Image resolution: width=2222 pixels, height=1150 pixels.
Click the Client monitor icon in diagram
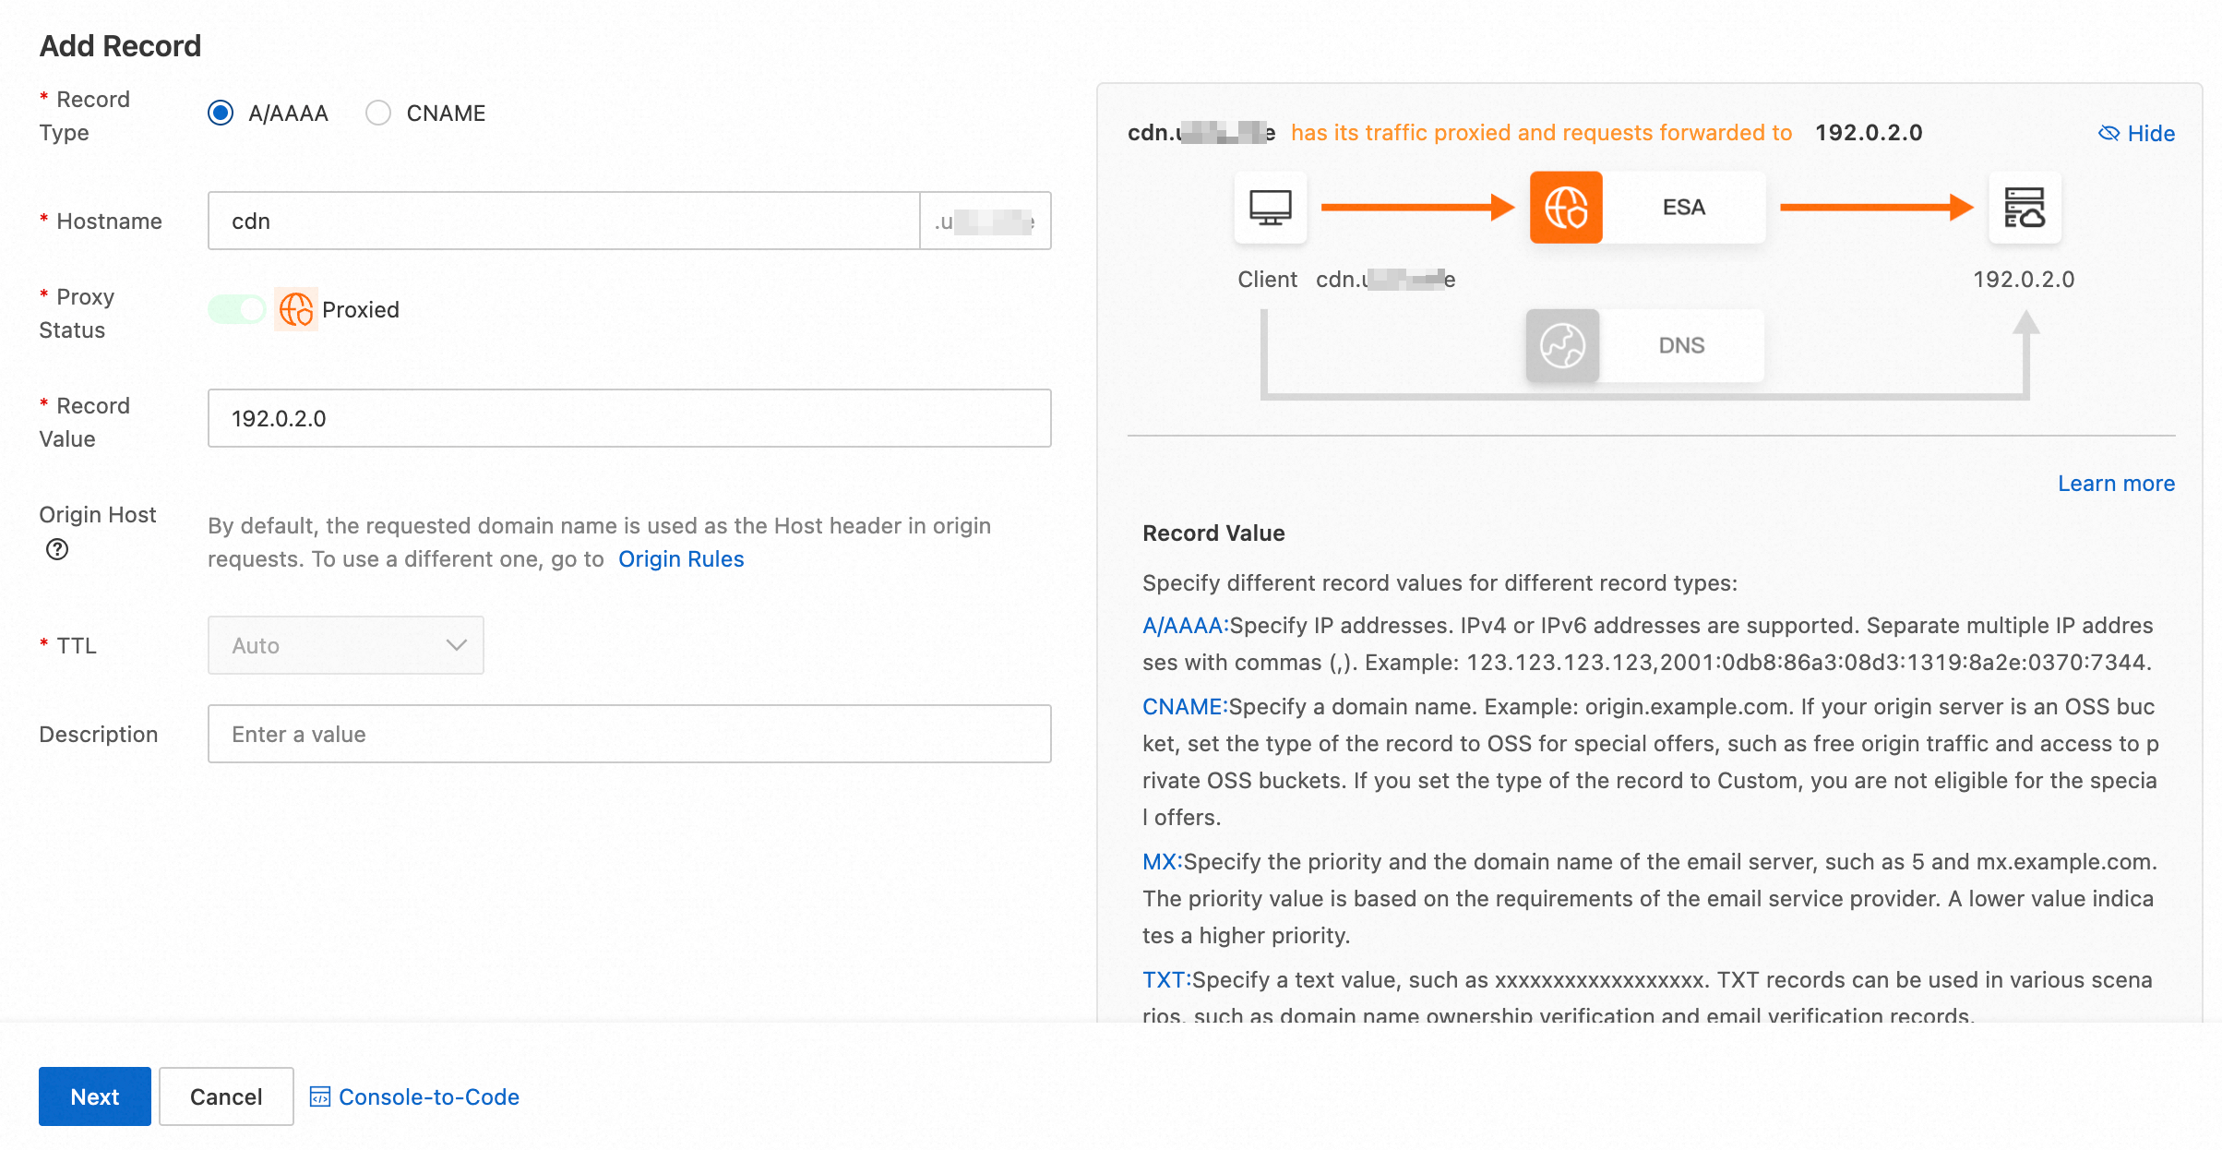[1270, 208]
